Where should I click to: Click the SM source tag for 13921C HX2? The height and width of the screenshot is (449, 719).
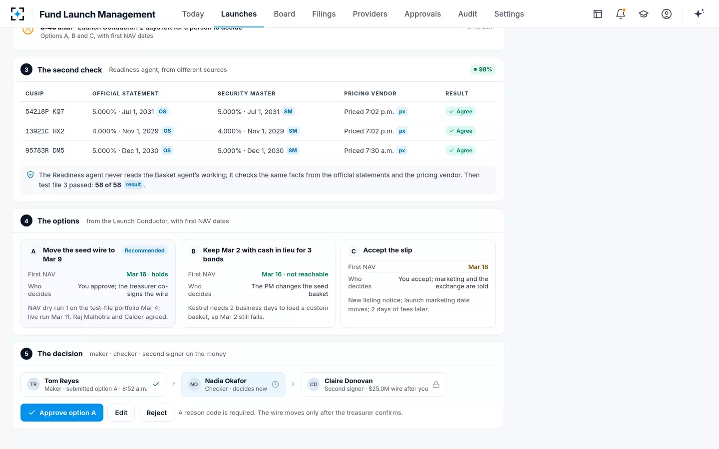pos(293,131)
